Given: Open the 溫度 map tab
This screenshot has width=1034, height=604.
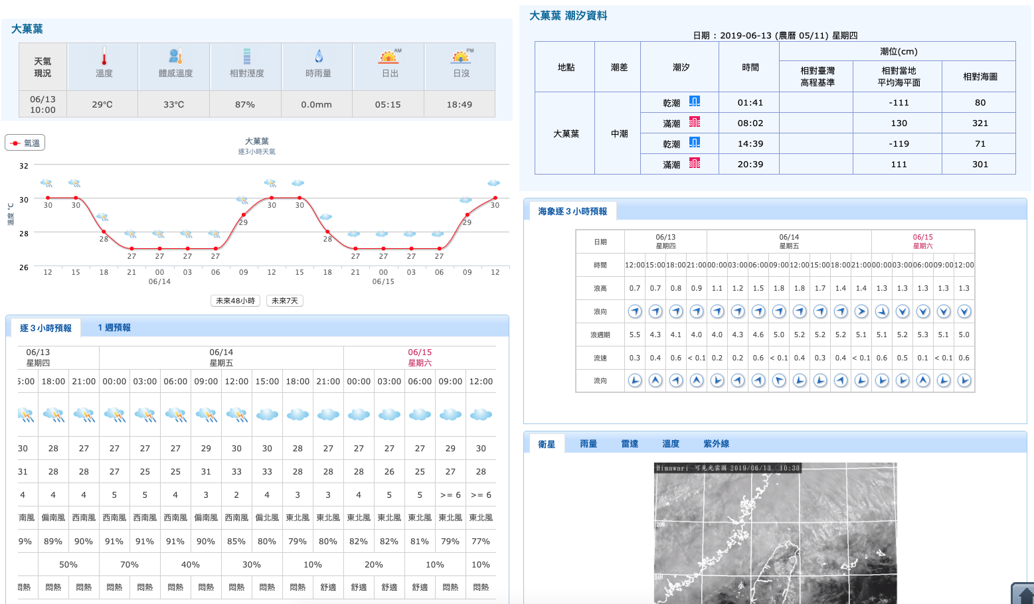Looking at the screenshot, I should 671,444.
